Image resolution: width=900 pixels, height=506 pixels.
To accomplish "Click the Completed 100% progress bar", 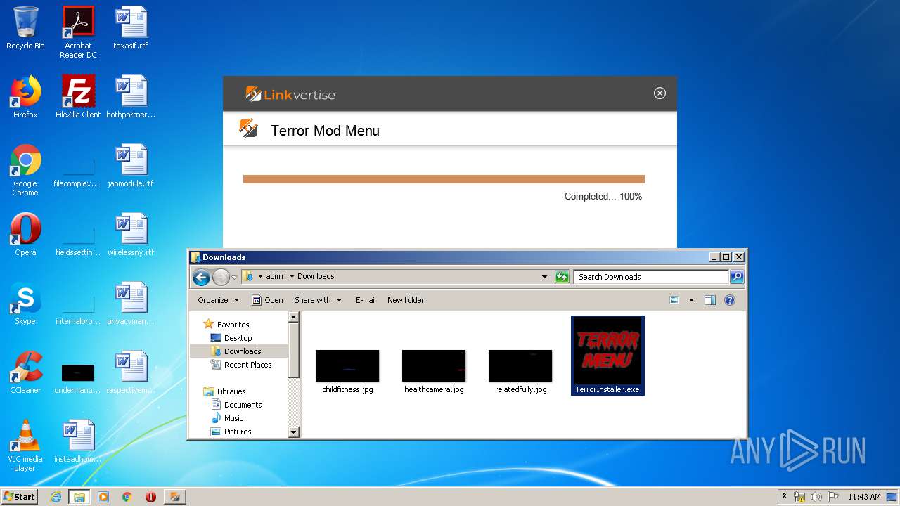I will click(444, 179).
